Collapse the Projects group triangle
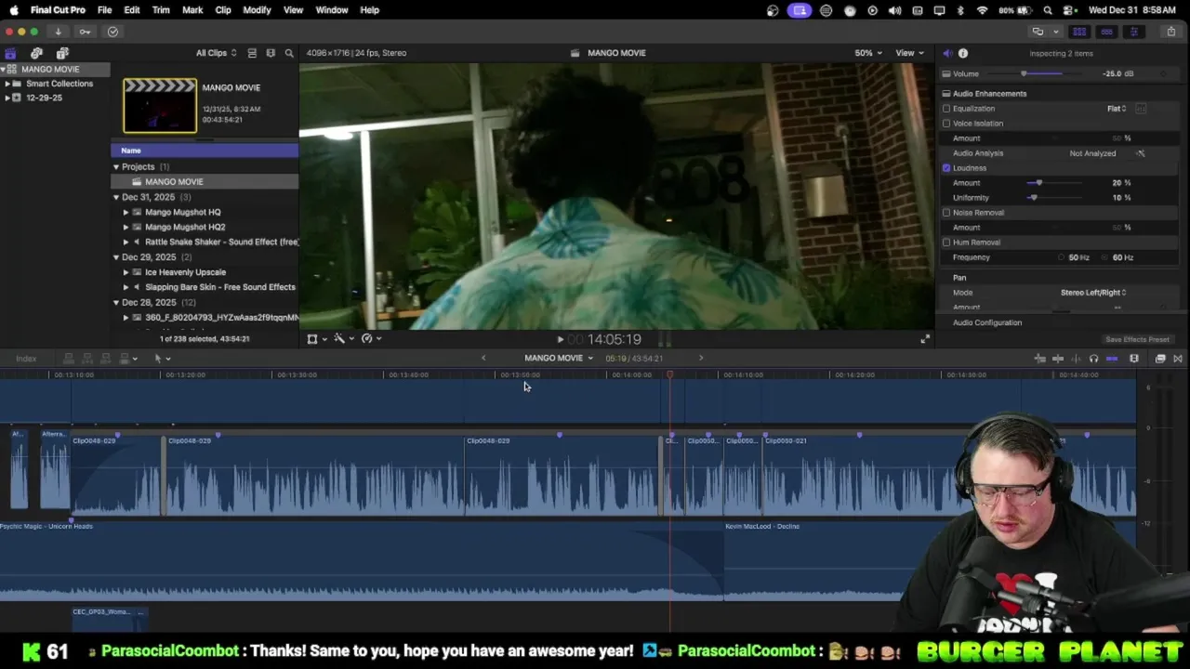The image size is (1190, 669). click(x=116, y=167)
